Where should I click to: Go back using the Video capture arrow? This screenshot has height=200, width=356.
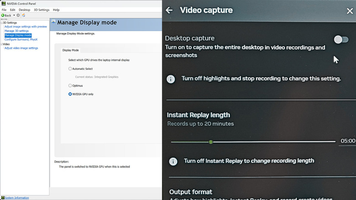click(169, 10)
